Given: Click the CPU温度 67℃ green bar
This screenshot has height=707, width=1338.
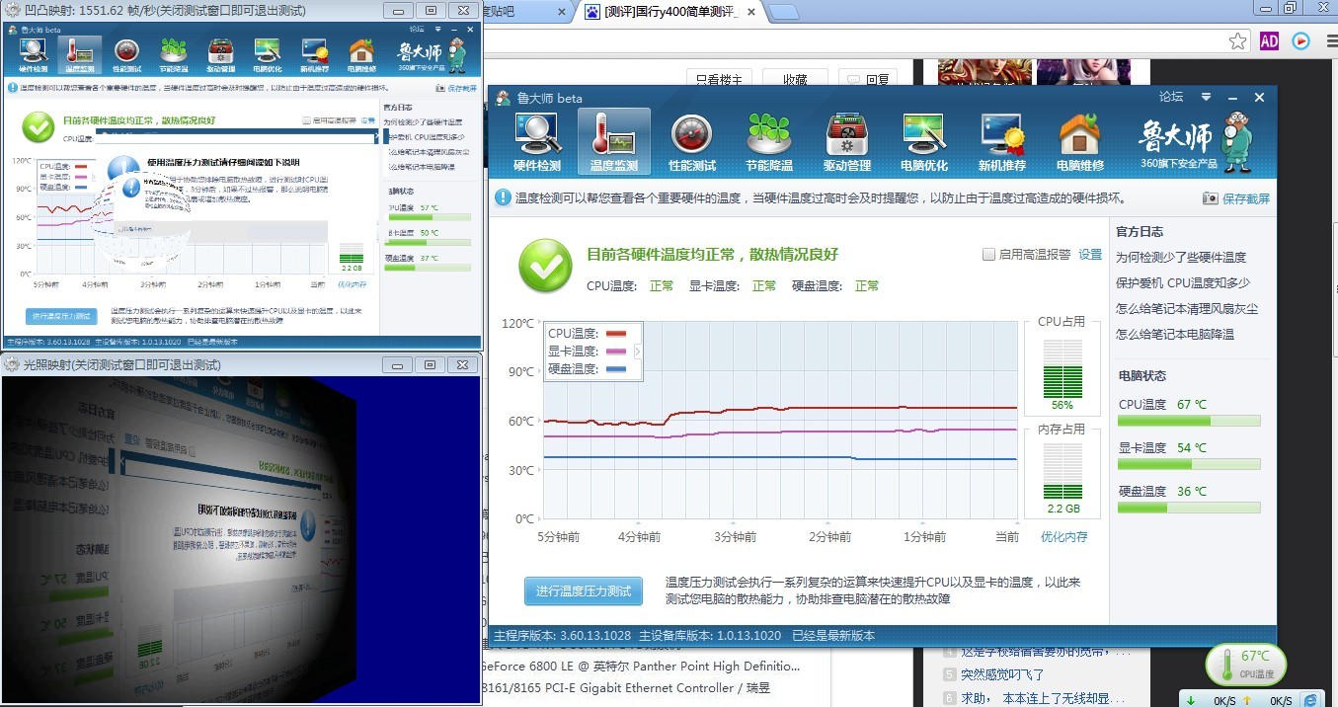Looking at the screenshot, I should pyautogui.click(x=1189, y=421).
